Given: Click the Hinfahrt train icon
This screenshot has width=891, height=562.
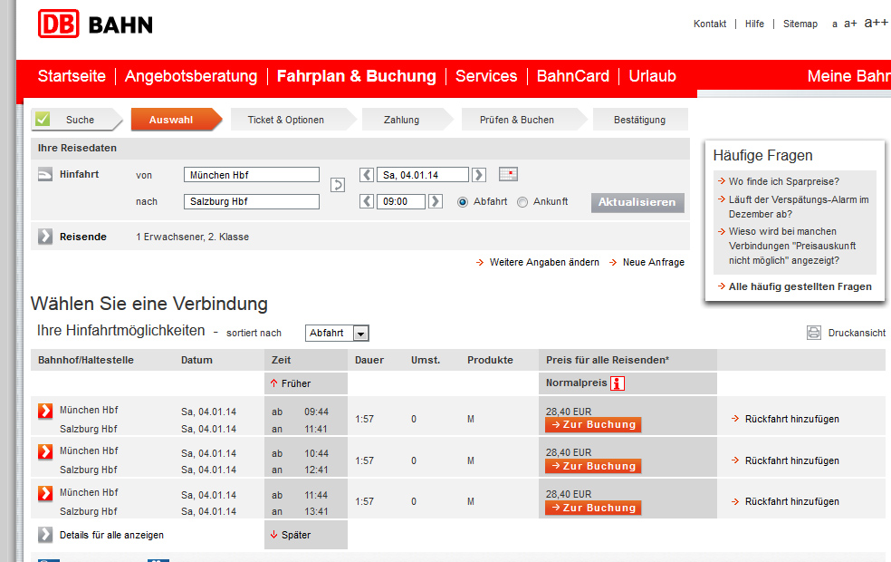Looking at the screenshot, I should 45,174.
